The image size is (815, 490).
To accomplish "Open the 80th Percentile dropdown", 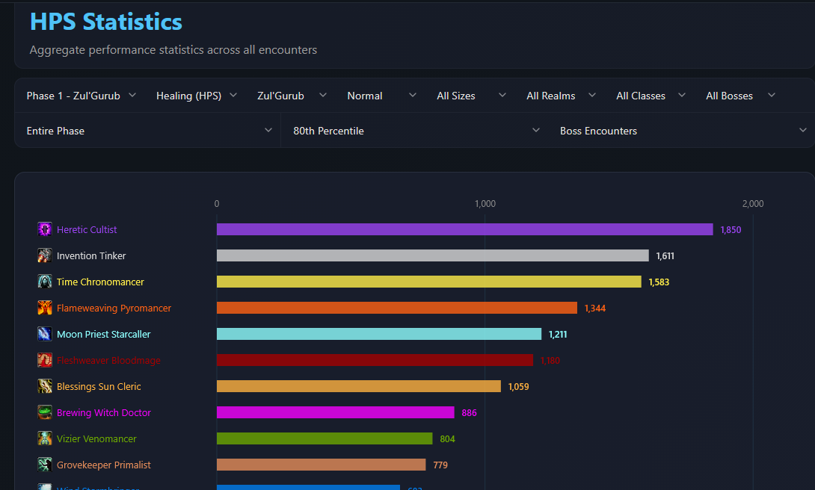I will [x=416, y=131].
